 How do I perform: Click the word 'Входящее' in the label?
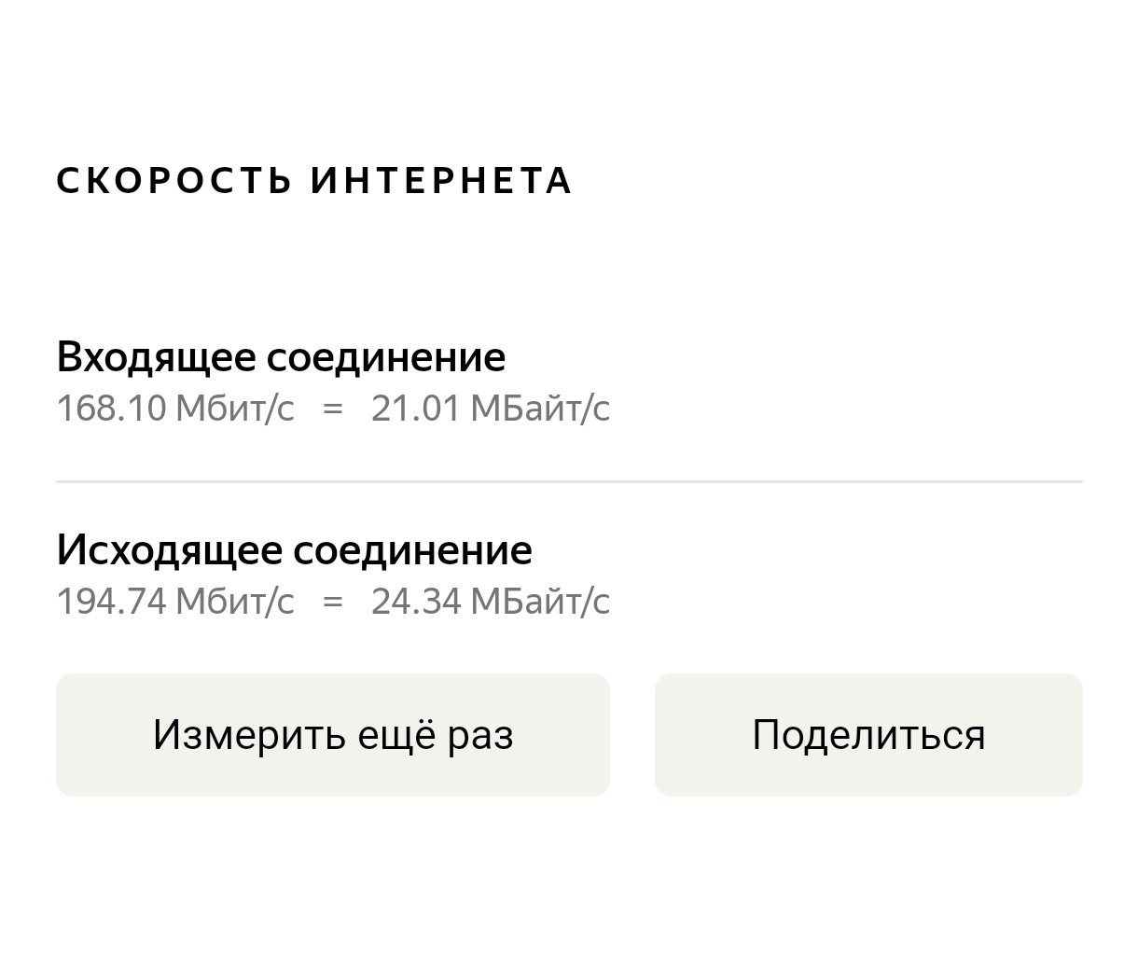[x=155, y=357]
